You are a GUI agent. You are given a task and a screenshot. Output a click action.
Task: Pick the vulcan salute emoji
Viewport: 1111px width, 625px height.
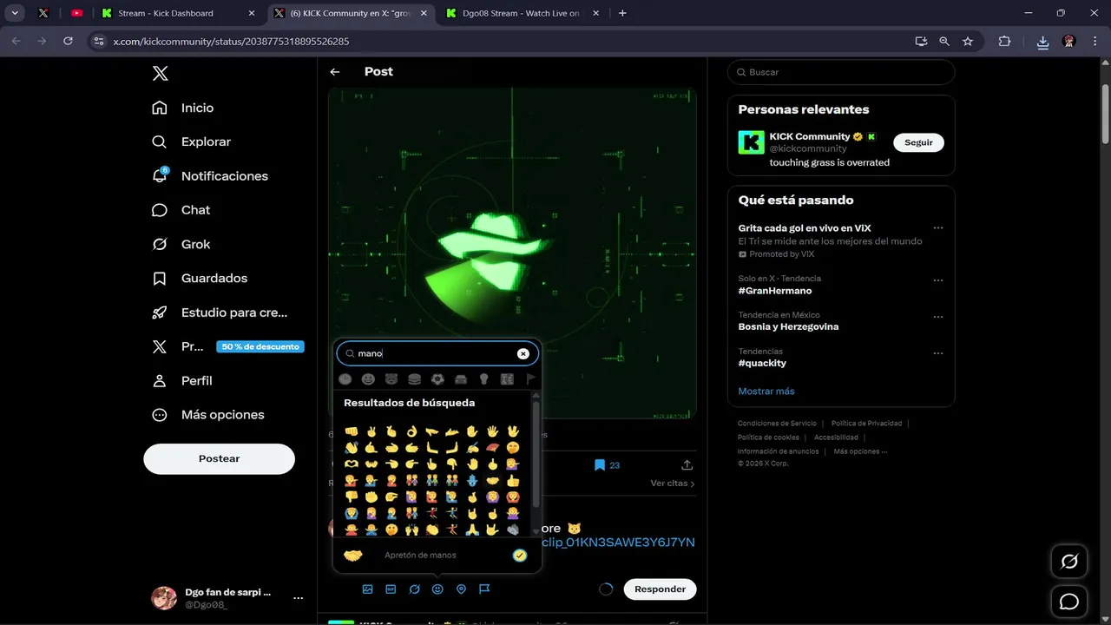[513, 431]
